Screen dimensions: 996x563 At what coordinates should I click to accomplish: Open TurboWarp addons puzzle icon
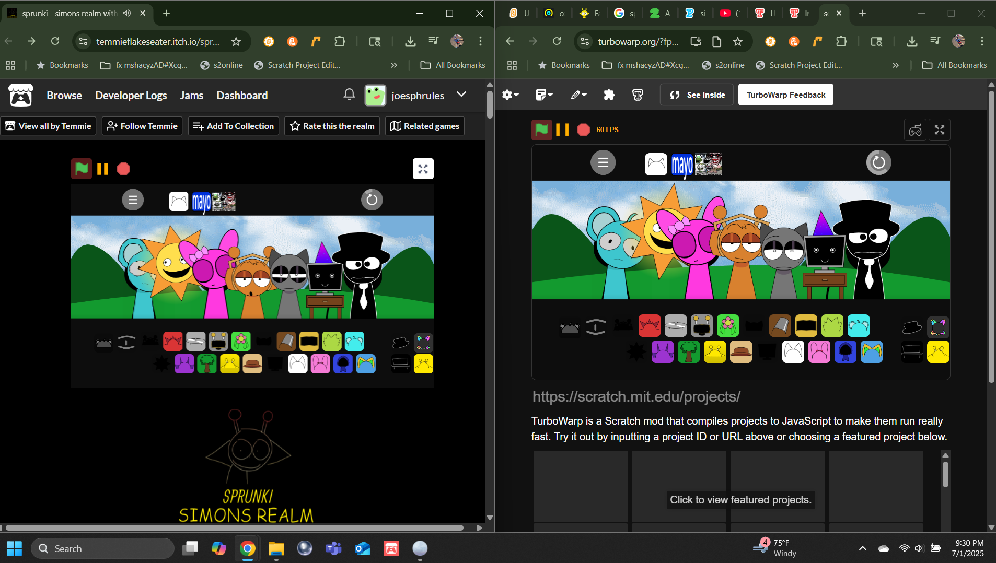tap(609, 95)
